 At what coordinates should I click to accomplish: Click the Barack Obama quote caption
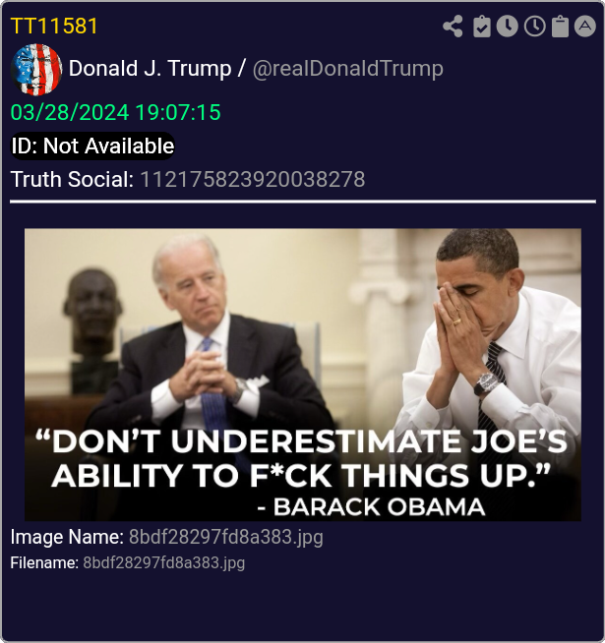(302, 472)
